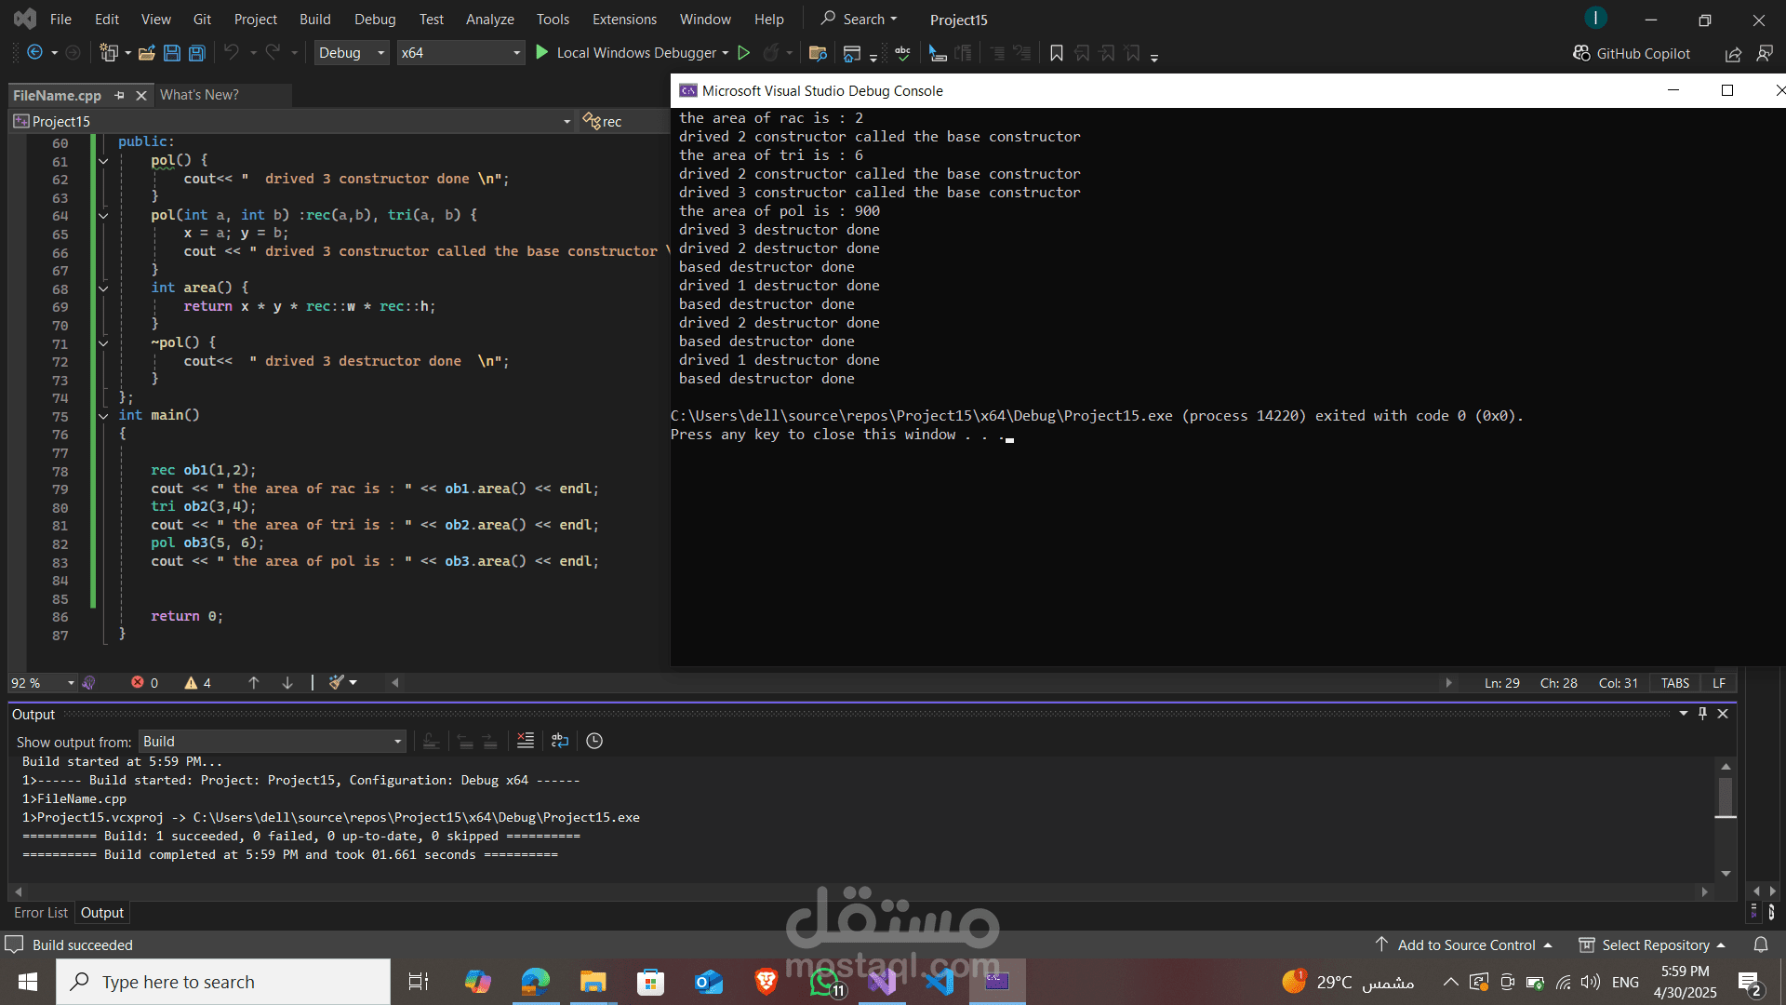Open the Analyze menu
The width and height of the screenshot is (1786, 1005).
point(489,19)
